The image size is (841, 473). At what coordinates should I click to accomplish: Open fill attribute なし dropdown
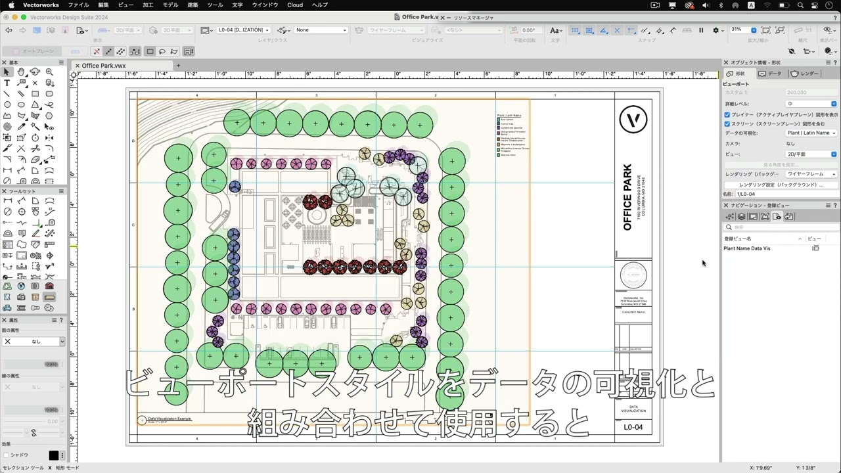pyautogui.click(x=34, y=342)
